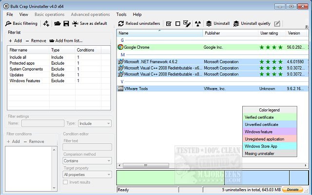
Task: Click the Unregistered application legend color
Action: (270, 139)
